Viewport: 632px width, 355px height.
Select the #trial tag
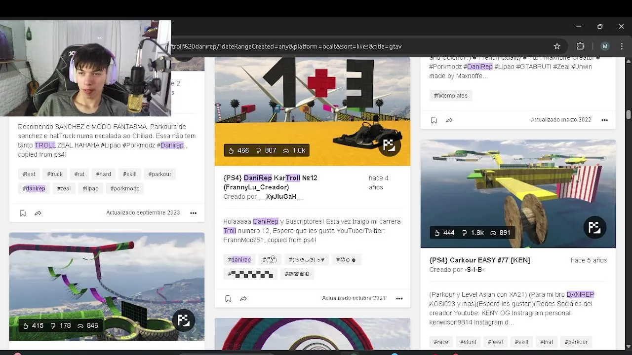[546, 342]
